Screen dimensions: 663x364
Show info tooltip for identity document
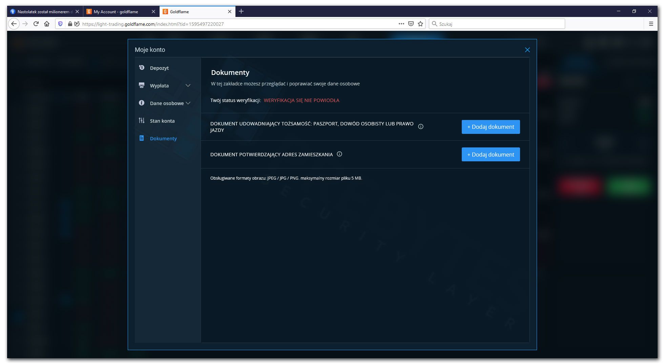(x=421, y=126)
